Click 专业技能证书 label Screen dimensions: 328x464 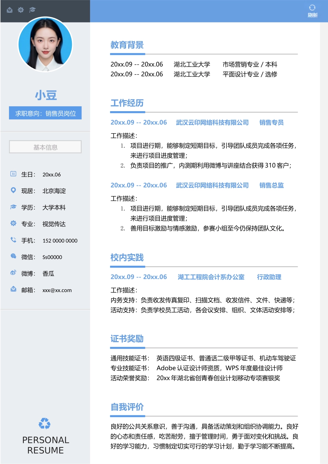coord(130,368)
